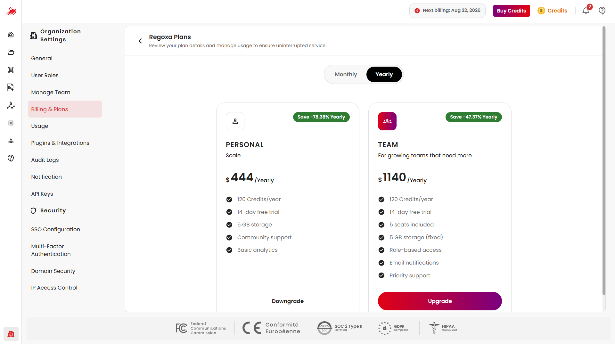Click the list panel icon in left rail
This screenshot has width=615, height=344.
click(11, 123)
